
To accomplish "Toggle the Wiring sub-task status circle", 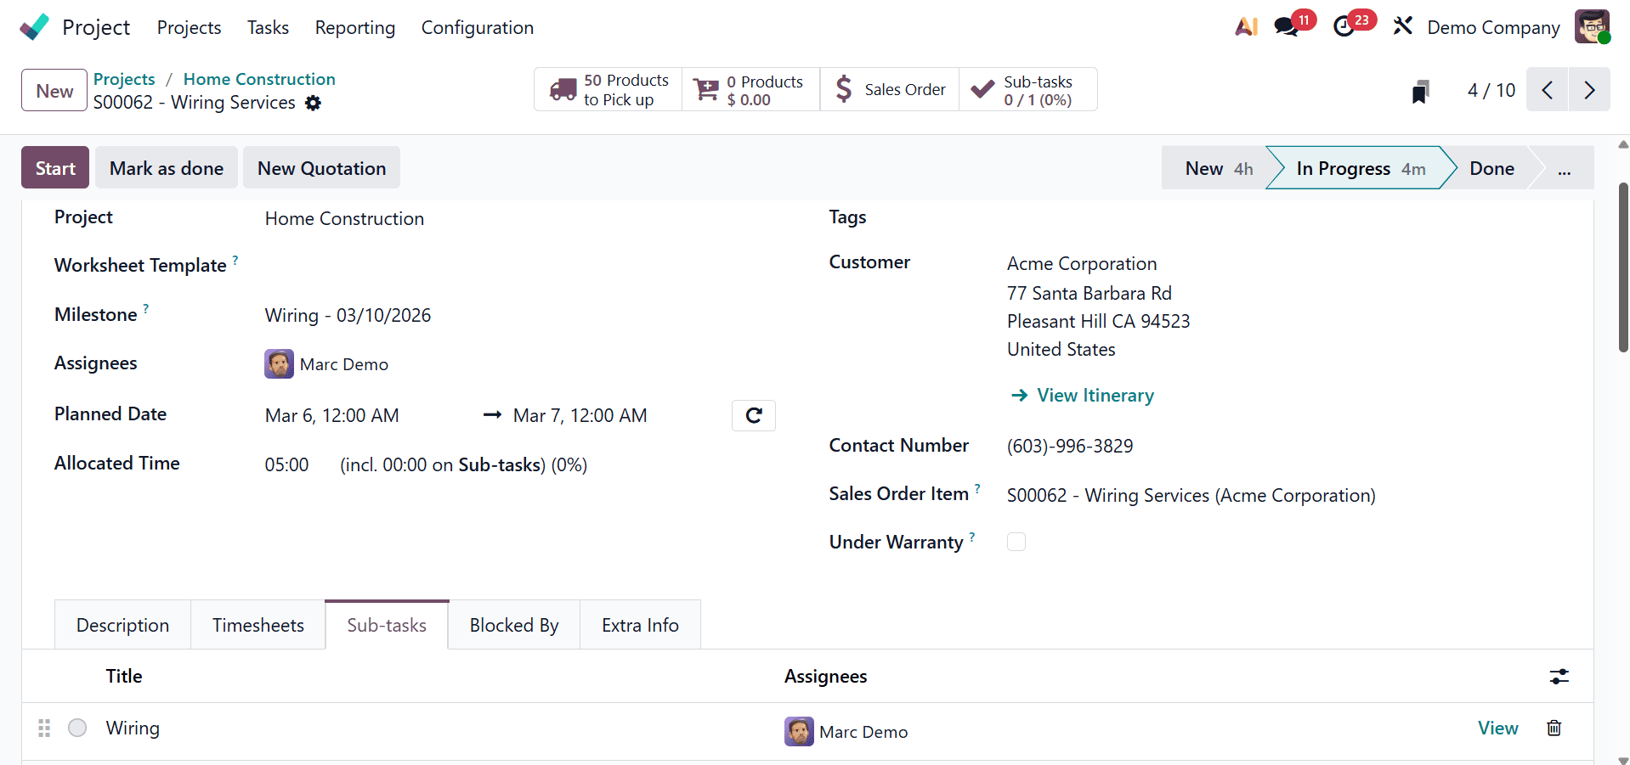I will point(76,728).
